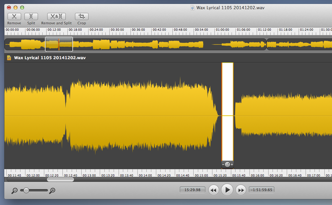Click the minus sign on selection handle
The width and height of the screenshot is (332, 205).
tap(223, 165)
